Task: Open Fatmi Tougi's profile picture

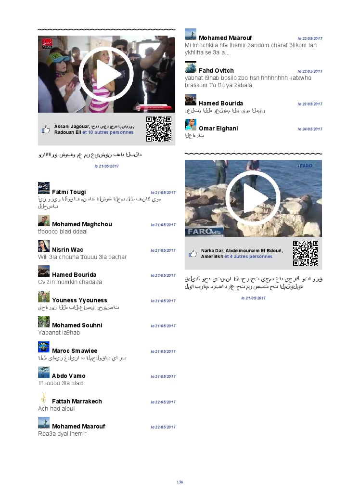Action: coord(44,188)
